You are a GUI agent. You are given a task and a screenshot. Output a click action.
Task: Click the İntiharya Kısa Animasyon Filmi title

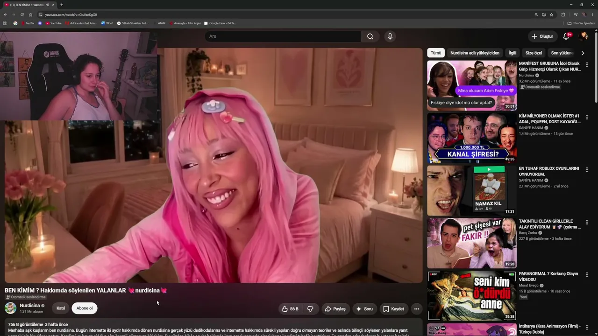[550, 329]
